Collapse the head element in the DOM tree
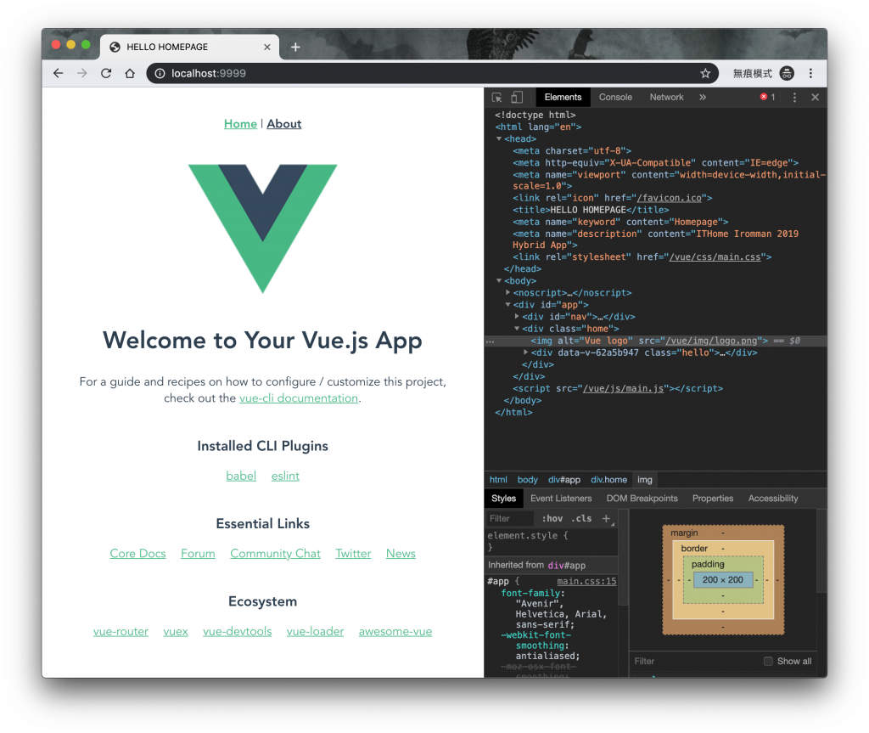The width and height of the screenshot is (869, 733). pyautogui.click(x=499, y=138)
